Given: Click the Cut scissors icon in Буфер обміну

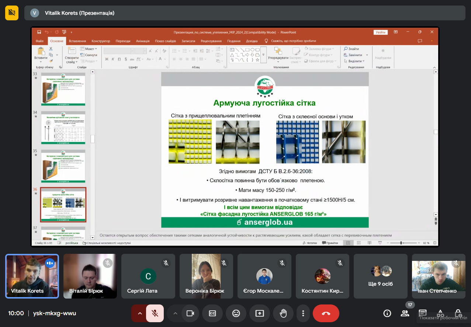Looking at the screenshot, I should pos(51,49).
